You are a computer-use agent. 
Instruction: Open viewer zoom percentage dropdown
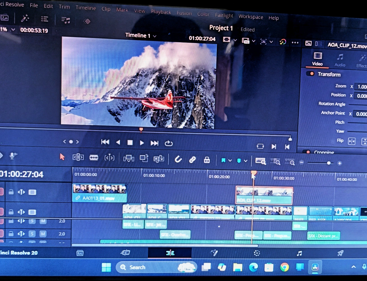[13, 30]
